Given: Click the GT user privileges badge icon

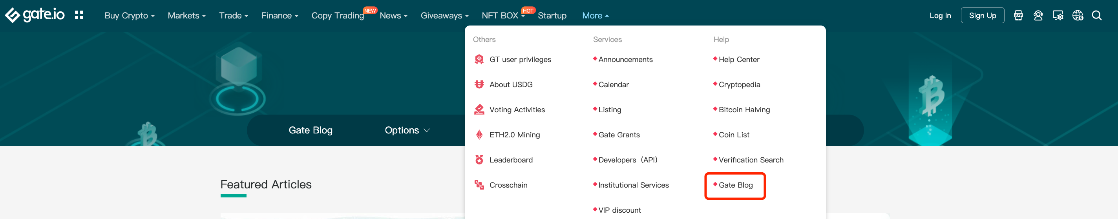Looking at the screenshot, I should [x=479, y=59].
